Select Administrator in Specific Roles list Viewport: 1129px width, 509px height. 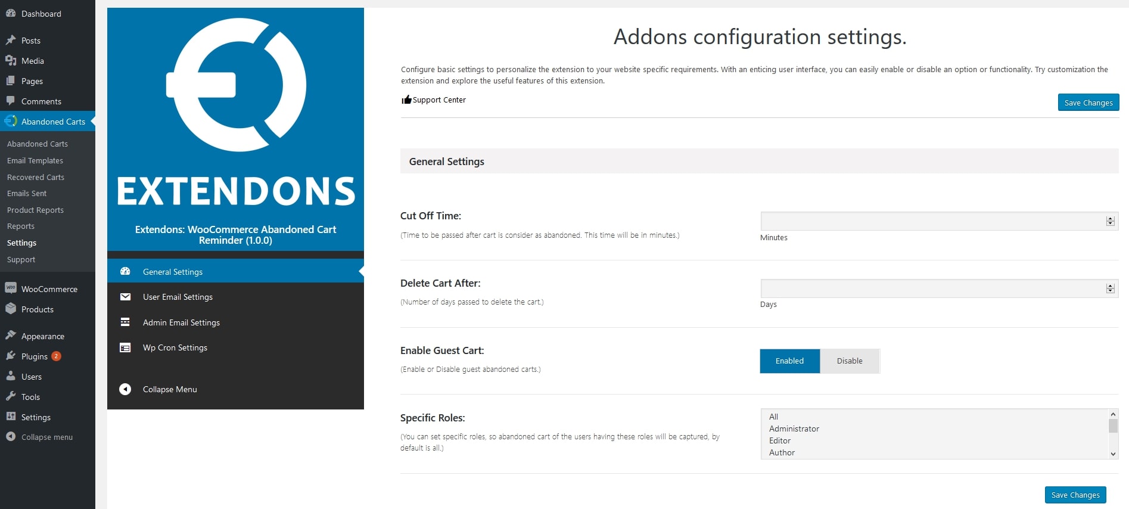pos(794,429)
